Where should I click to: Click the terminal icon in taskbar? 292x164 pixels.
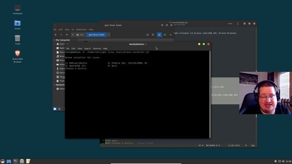pyautogui.click(x=16, y=161)
